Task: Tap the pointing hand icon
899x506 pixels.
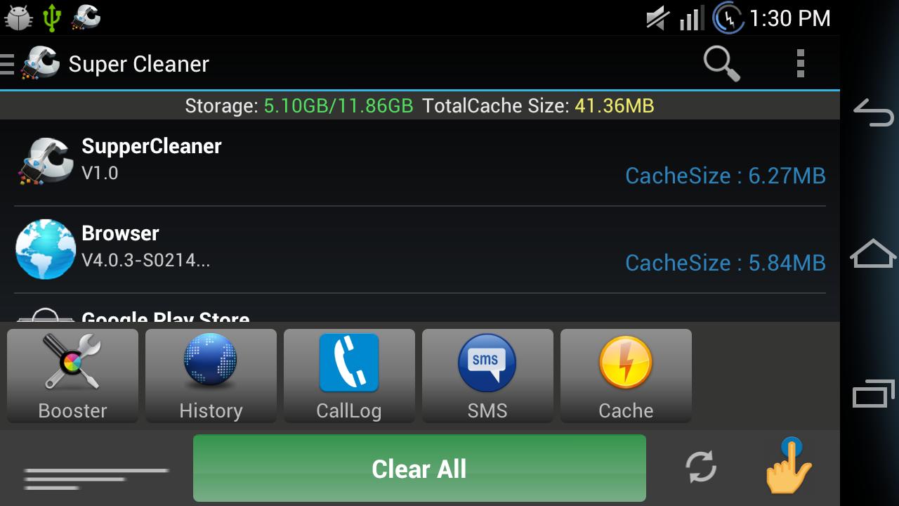Action: click(789, 465)
